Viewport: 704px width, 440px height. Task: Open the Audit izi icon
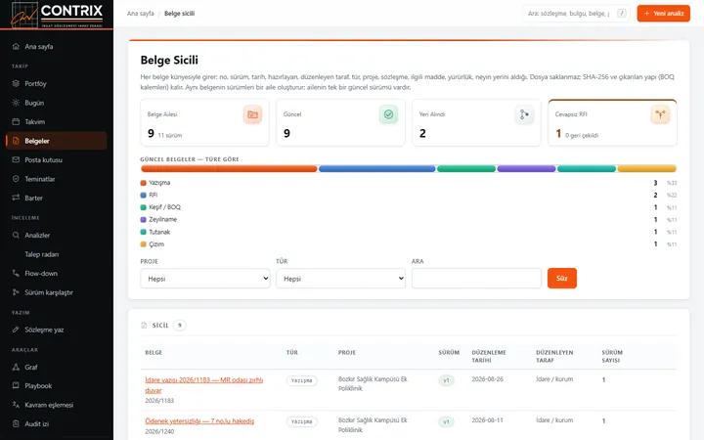[x=16, y=423]
